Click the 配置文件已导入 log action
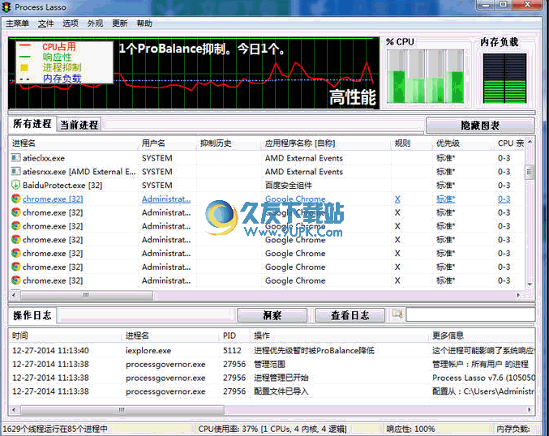The height and width of the screenshot is (436, 549). coord(281,391)
